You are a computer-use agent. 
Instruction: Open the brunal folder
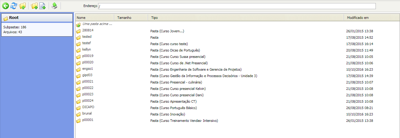(87, 114)
